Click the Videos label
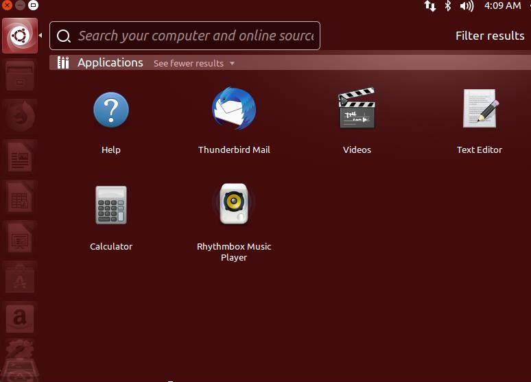The height and width of the screenshot is (382, 531). click(357, 150)
